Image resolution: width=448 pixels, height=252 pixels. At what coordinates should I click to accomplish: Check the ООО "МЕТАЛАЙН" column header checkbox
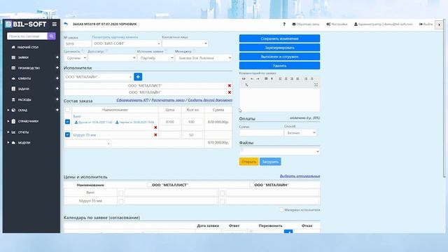click(252, 185)
